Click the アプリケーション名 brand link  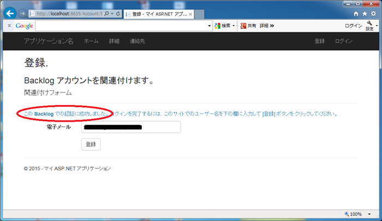(x=49, y=41)
